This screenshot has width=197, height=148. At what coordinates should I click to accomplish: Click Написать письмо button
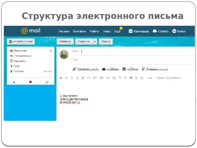pos(21,41)
